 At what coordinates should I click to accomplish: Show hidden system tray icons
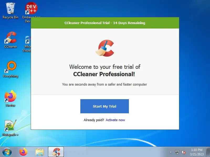tap(171, 152)
